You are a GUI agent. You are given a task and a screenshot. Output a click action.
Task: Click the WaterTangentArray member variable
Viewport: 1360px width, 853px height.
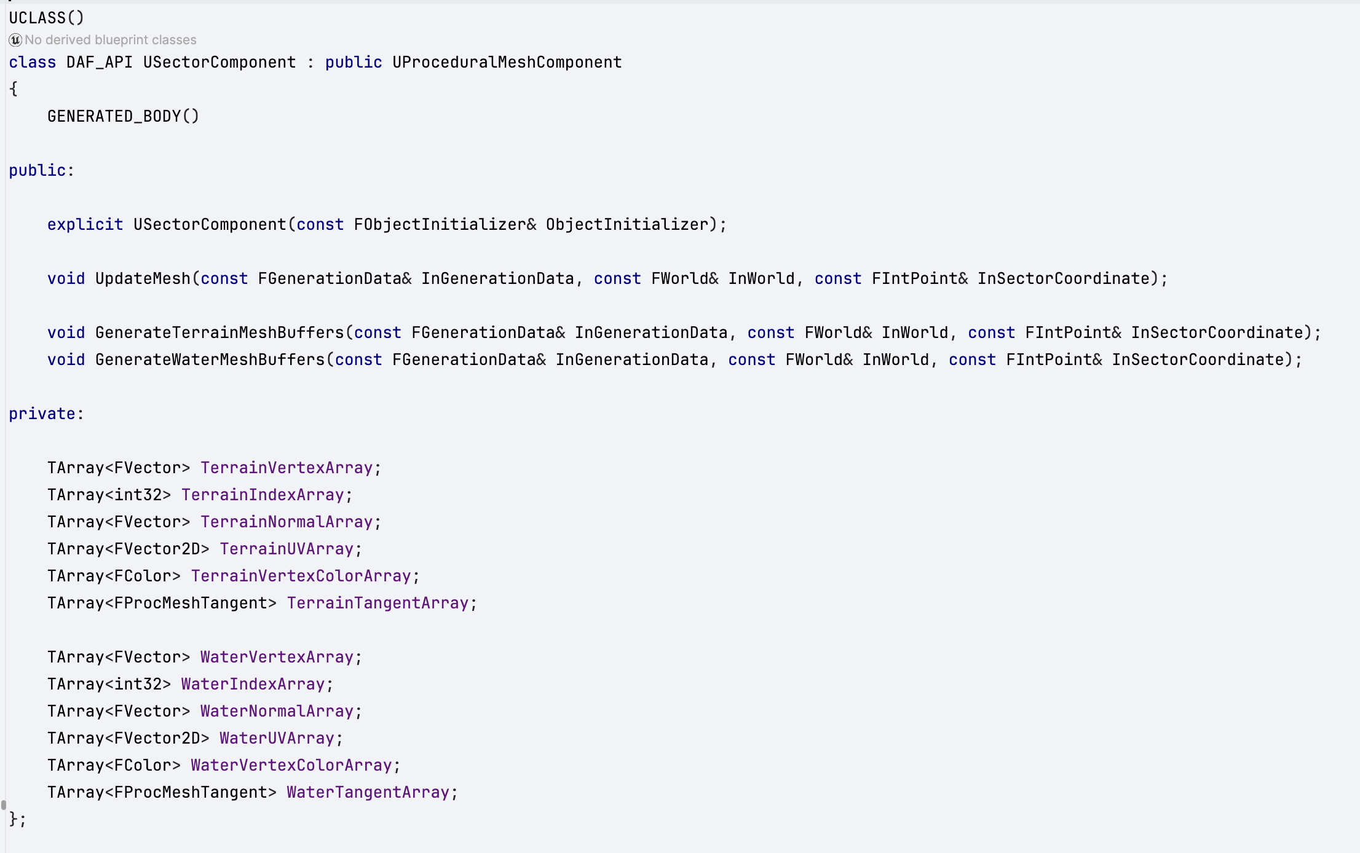coord(368,792)
